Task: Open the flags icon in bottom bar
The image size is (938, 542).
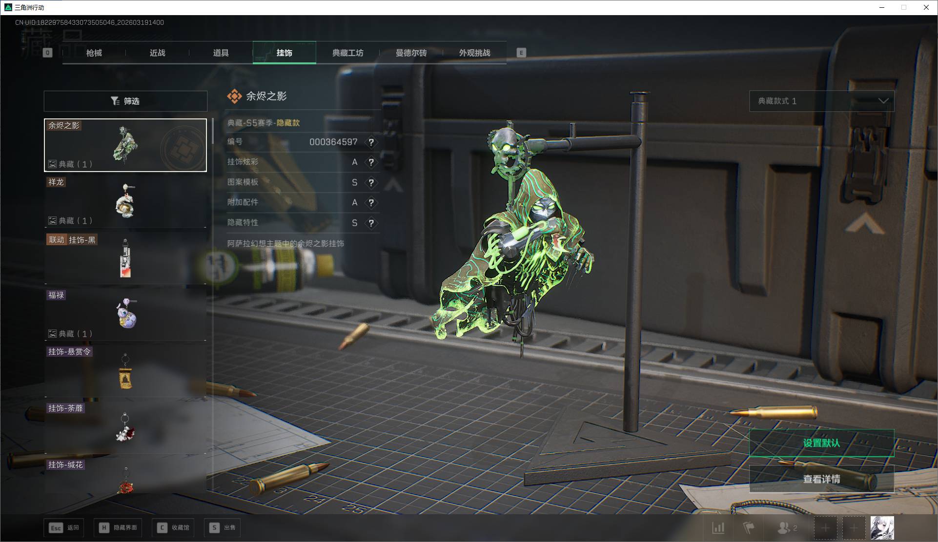Action: 749,528
